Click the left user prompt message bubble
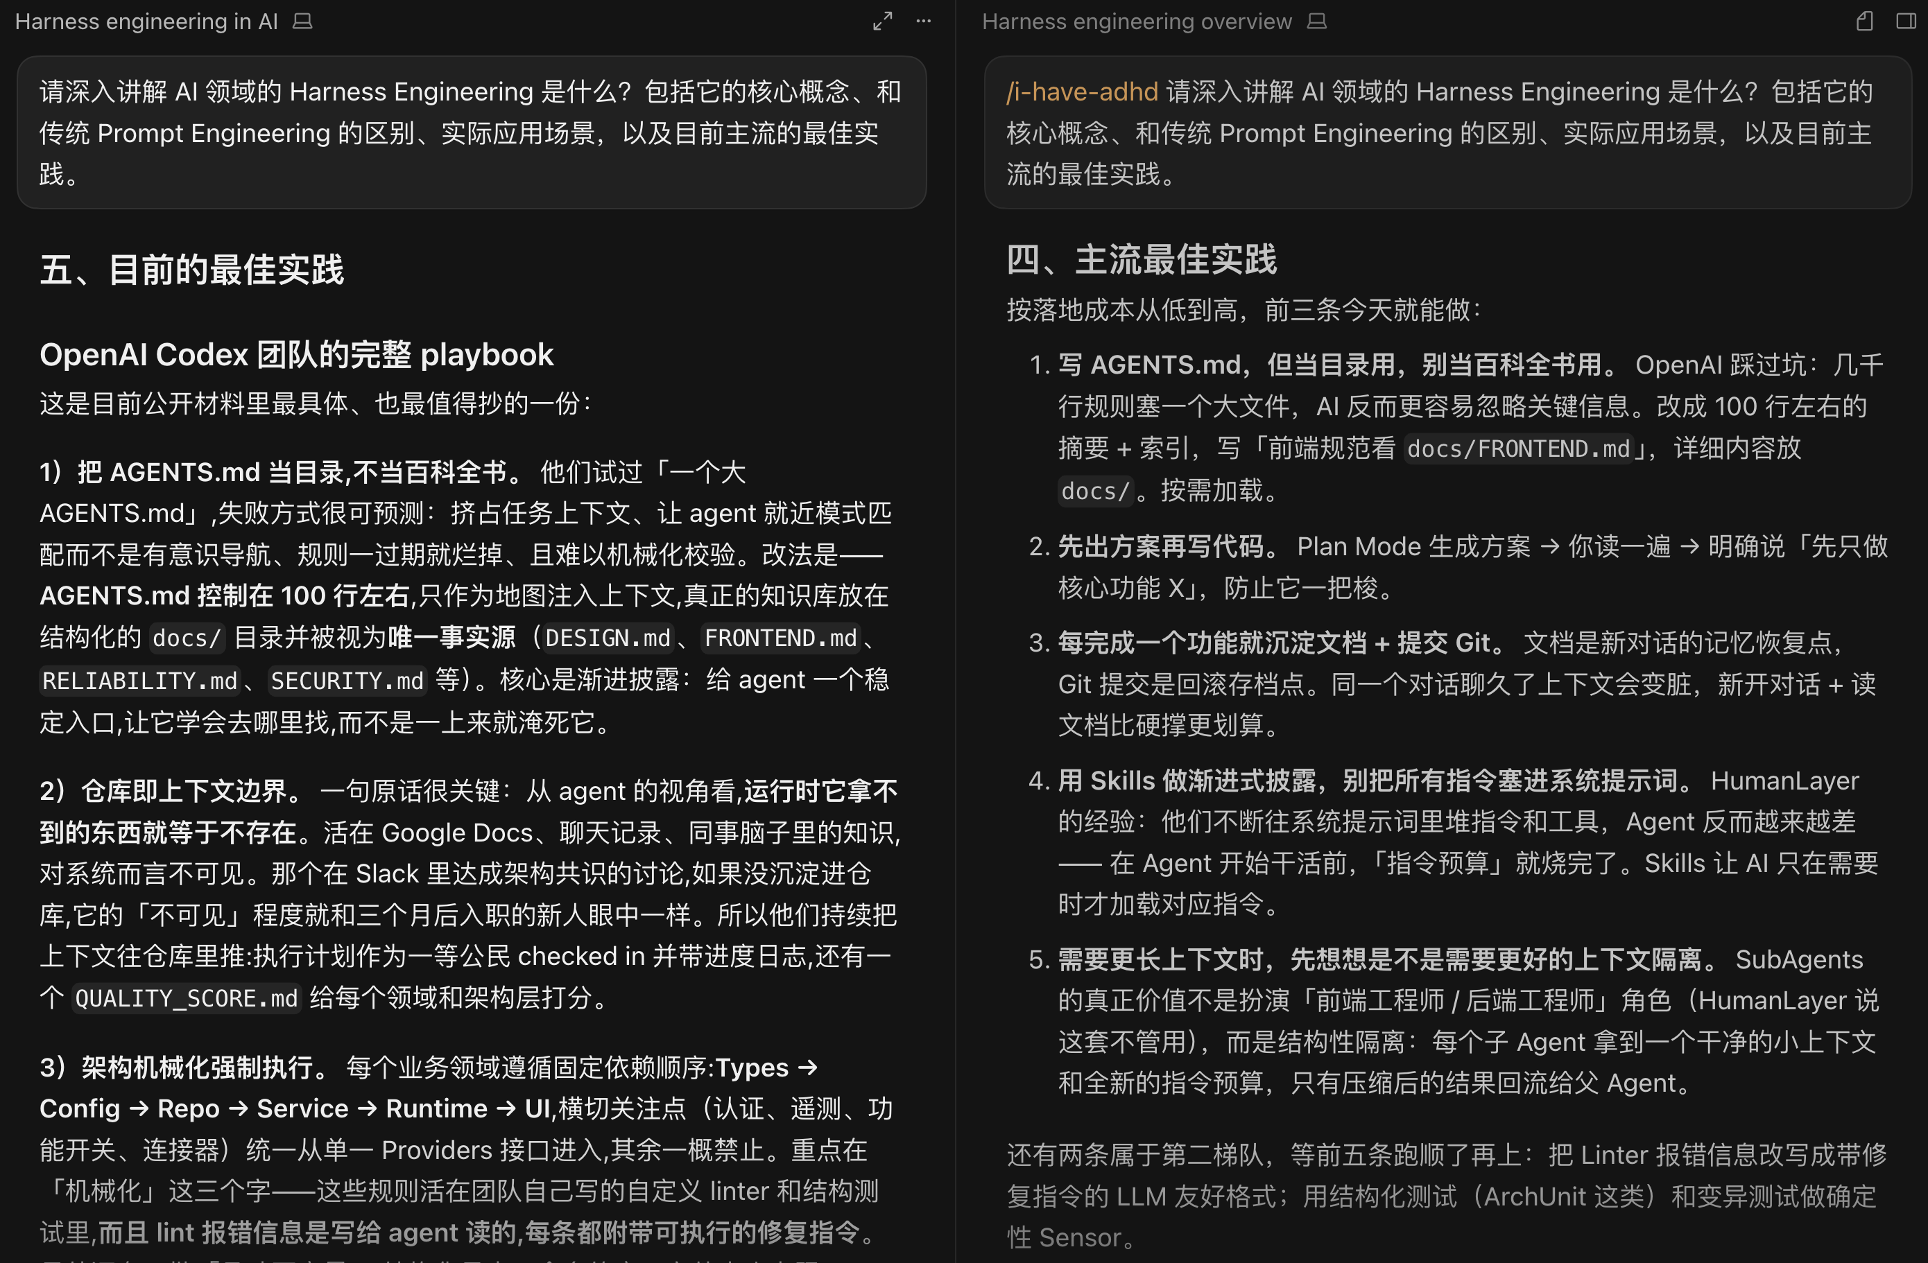The height and width of the screenshot is (1263, 1928). [472, 133]
